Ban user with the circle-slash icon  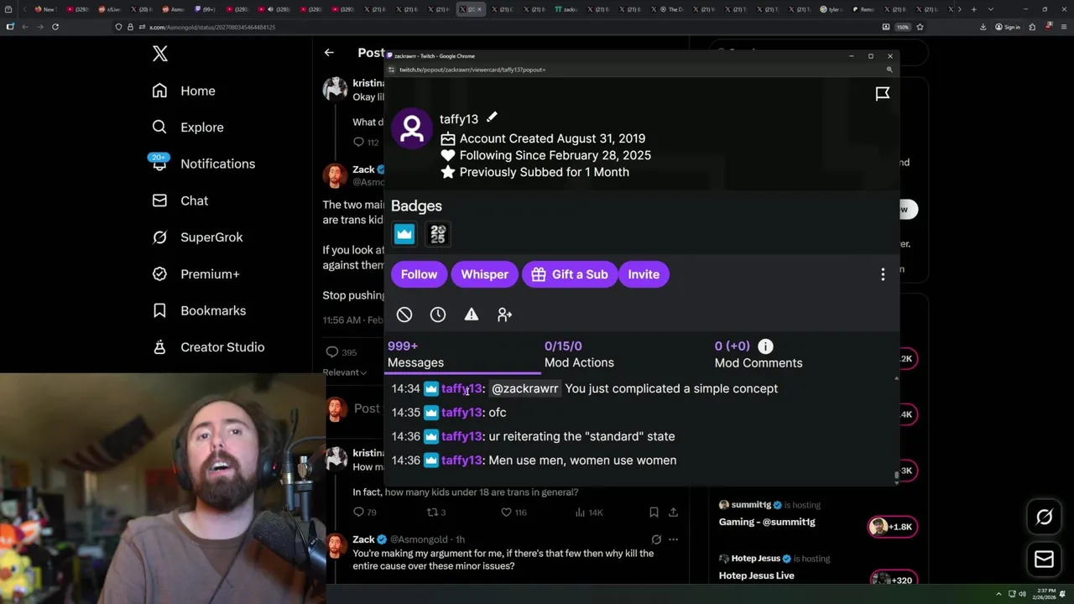click(404, 315)
